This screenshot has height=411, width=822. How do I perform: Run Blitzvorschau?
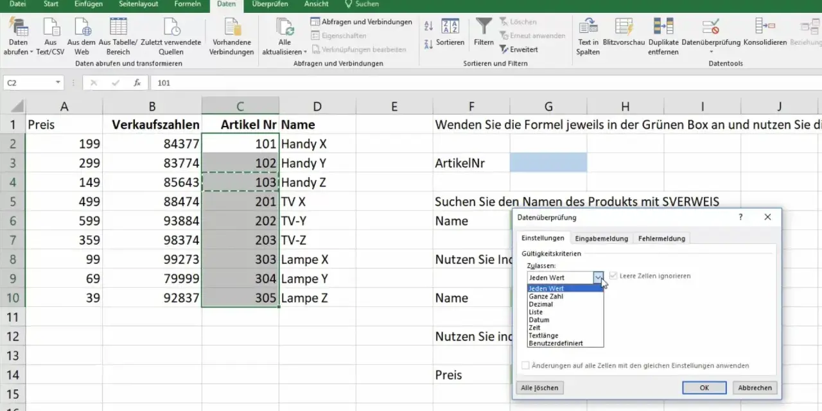click(x=624, y=32)
